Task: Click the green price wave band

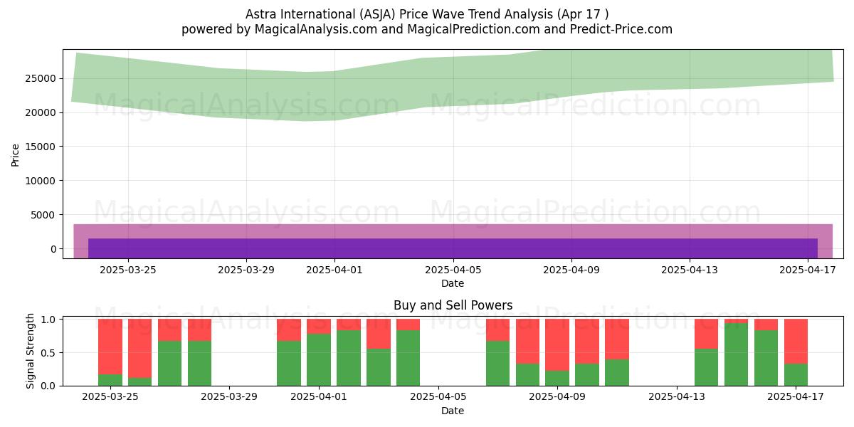Action: (x=453, y=82)
